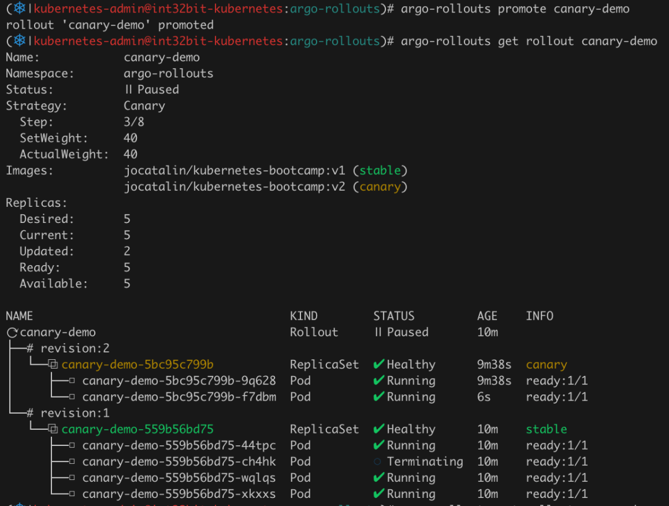Click the running checkmark for pod f7dbm

point(379,397)
